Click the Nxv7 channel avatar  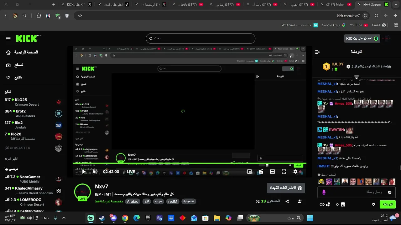point(82,192)
